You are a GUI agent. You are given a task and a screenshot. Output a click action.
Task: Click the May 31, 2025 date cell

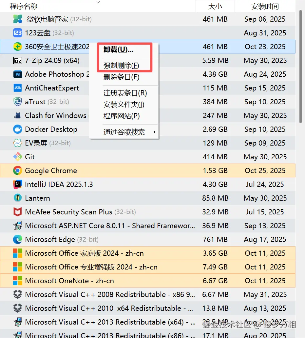[265, 294]
